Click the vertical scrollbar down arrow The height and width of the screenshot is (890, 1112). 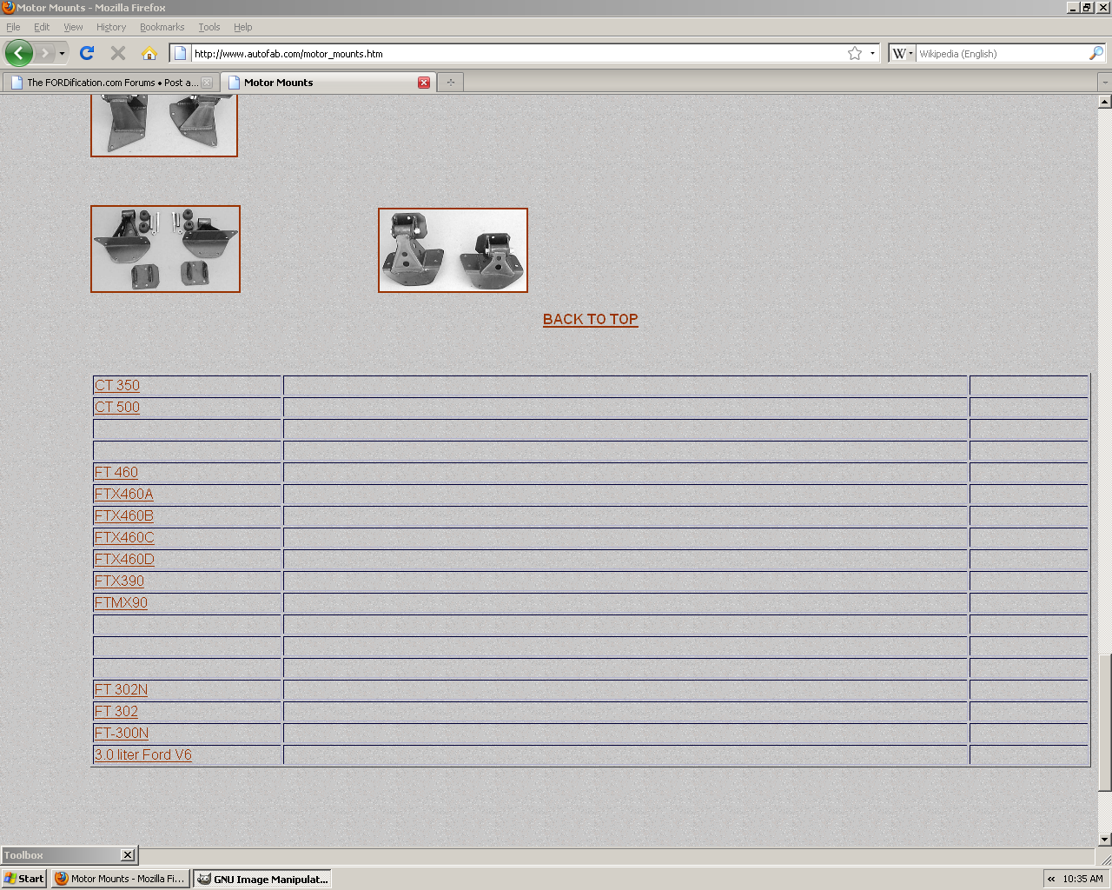(x=1105, y=840)
